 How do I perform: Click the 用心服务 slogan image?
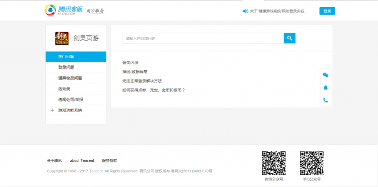(x=95, y=11)
